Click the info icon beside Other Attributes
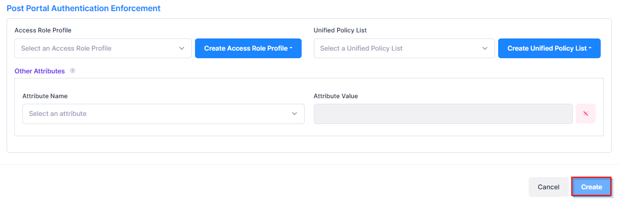 [73, 71]
